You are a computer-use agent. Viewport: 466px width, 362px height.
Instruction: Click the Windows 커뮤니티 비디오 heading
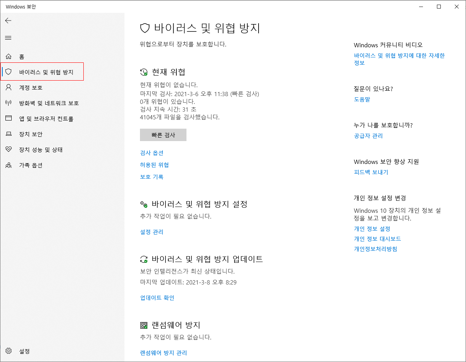[x=388, y=45]
